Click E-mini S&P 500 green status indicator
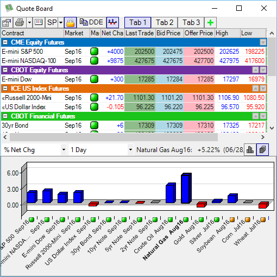 click(94, 52)
